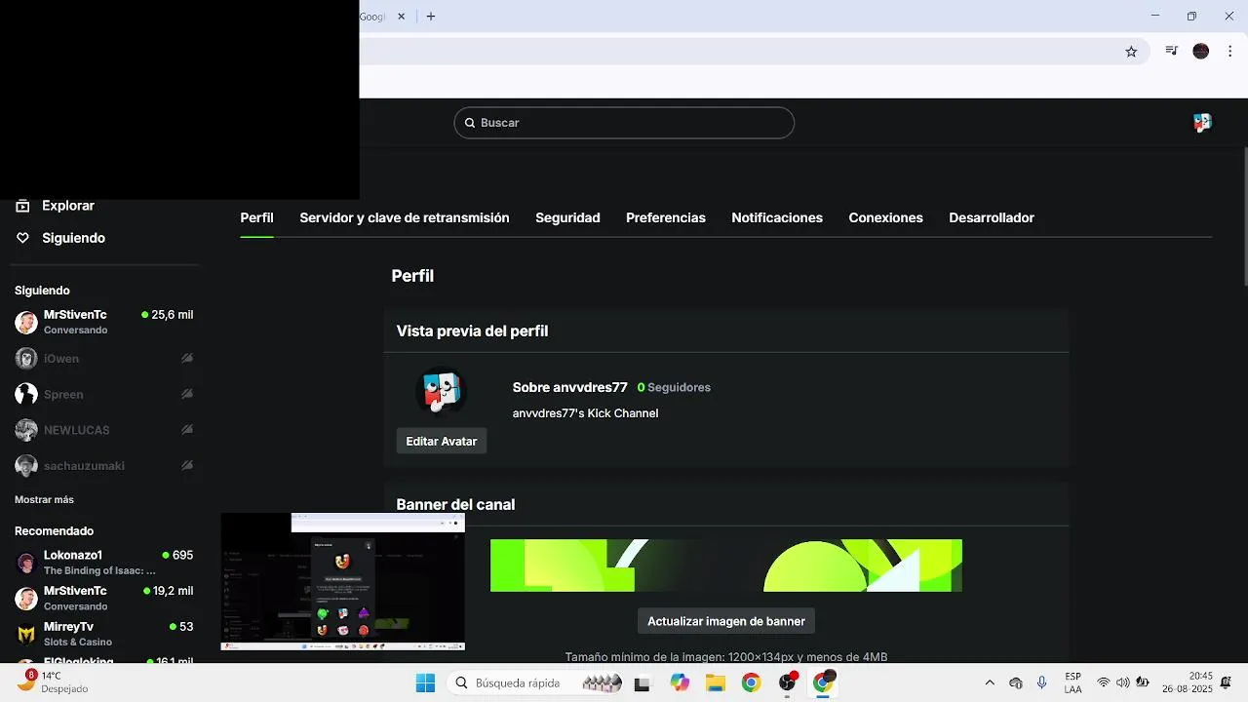Click the search magnifier icon in Buscar
Viewport: 1248px width, 702px height.
(469, 123)
